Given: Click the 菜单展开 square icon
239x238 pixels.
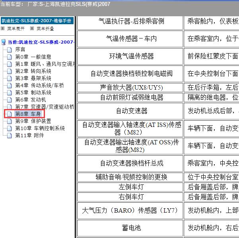Looking at the screenshot, I should tap(3, 29).
